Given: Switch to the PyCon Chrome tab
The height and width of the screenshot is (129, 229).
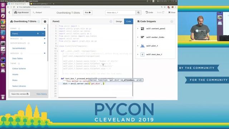Looking at the screenshot, I should coord(40,4).
